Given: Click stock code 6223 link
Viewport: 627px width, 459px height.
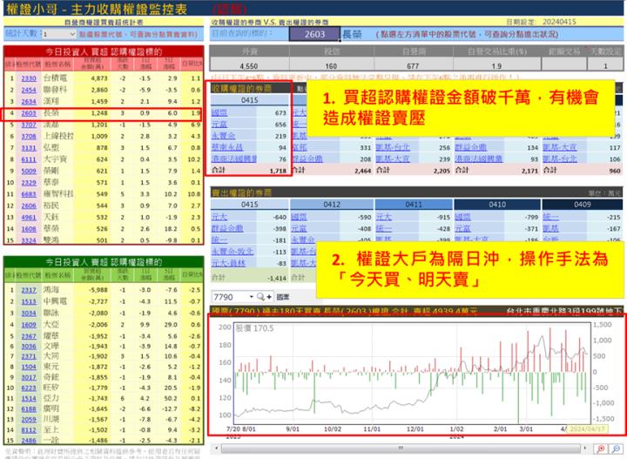Looking at the screenshot, I should pyautogui.click(x=29, y=388).
